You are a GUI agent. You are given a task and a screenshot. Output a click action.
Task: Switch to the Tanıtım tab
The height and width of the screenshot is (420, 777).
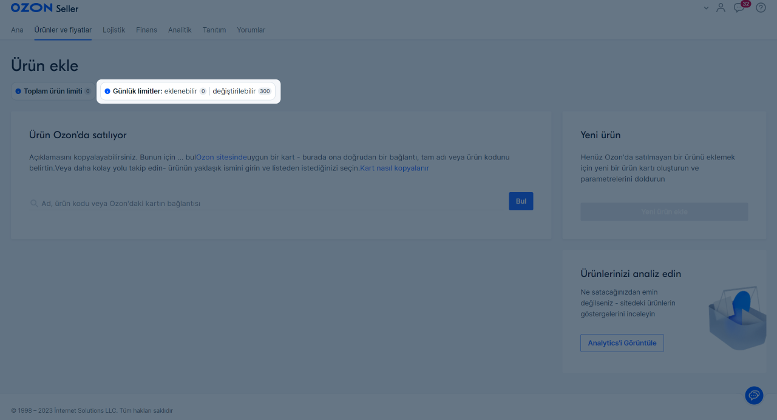(x=214, y=30)
